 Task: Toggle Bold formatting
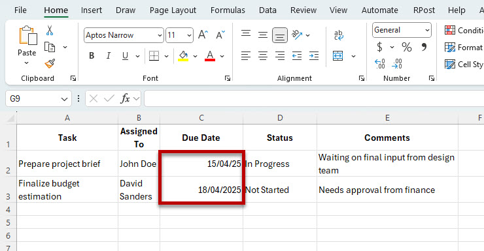[92, 55]
